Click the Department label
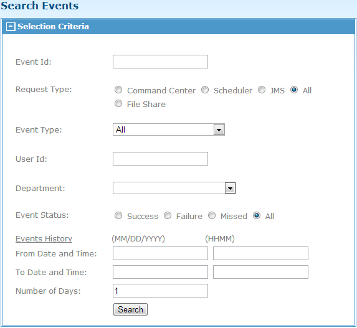Screen dimensions: 357x328 [x=40, y=189]
